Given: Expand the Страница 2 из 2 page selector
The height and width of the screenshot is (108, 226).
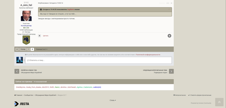Looking at the screenshot, I should pyautogui.click(x=42, y=49).
